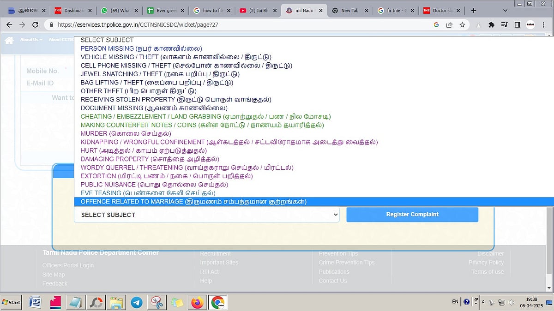Image resolution: width=554 pixels, height=311 pixels.
Task: Bookmark this page with the star icon
Action: click(x=462, y=25)
